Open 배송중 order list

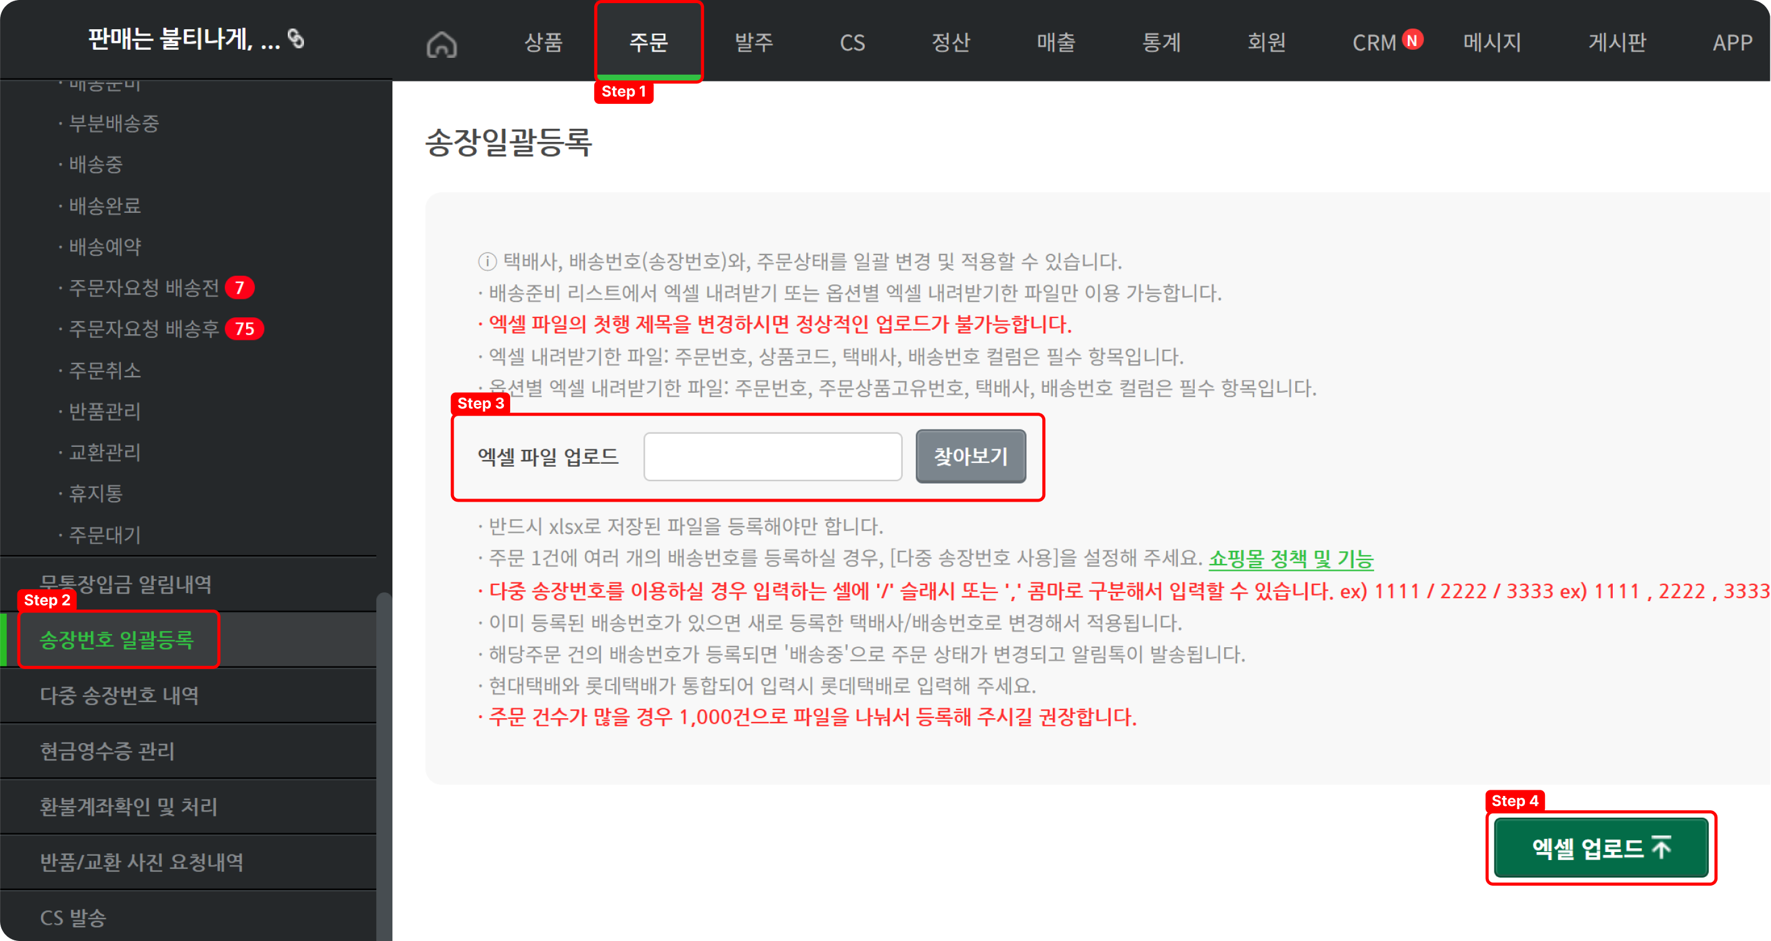pyautogui.click(x=95, y=164)
